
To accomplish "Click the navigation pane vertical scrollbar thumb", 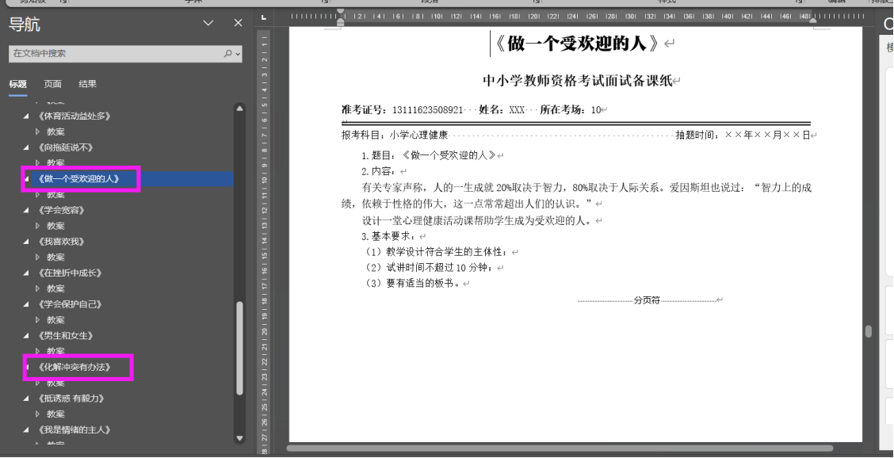I will tap(240, 347).
